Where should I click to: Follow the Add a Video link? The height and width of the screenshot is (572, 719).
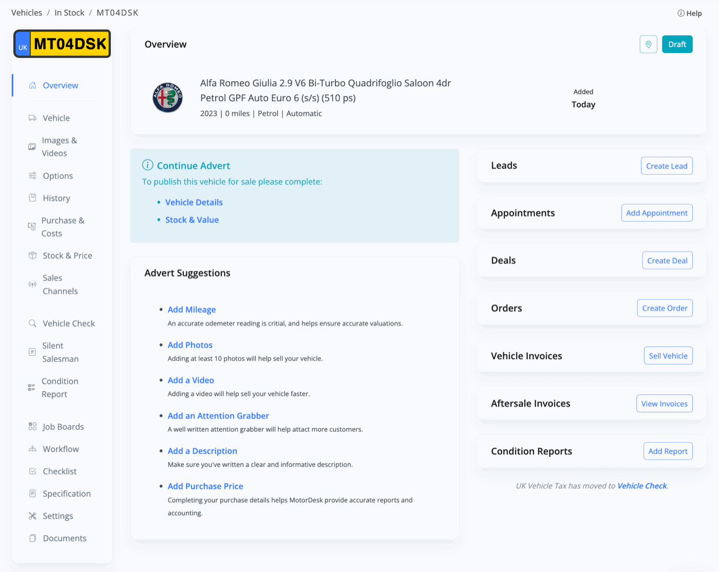pos(191,380)
